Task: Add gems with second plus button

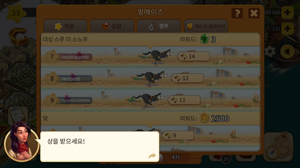Action: (287, 29)
